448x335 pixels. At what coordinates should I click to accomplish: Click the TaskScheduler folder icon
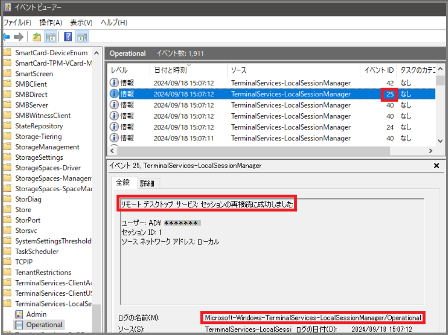pyautogui.click(x=7, y=251)
